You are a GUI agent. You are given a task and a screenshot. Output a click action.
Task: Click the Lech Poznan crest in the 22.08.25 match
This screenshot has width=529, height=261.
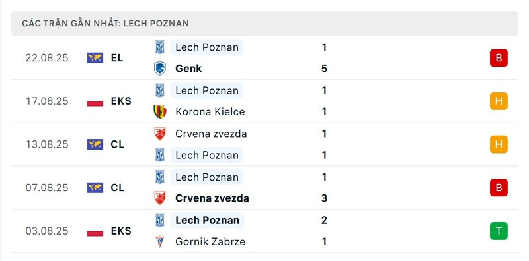point(159,47)
